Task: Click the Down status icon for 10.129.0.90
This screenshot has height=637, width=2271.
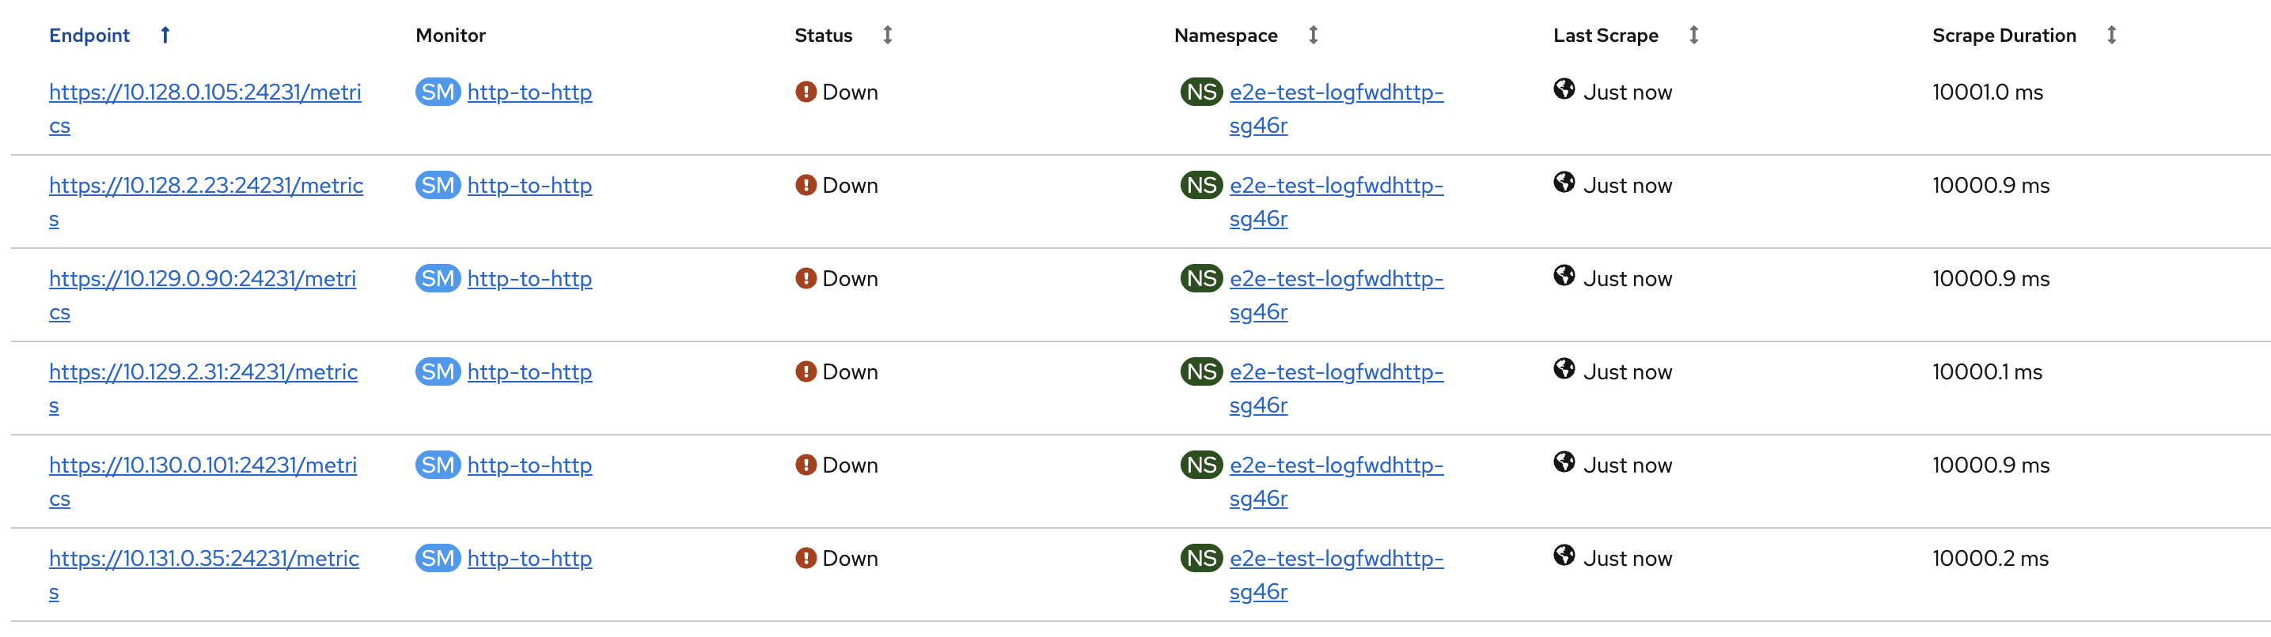Action: click(x=805, y=279)
